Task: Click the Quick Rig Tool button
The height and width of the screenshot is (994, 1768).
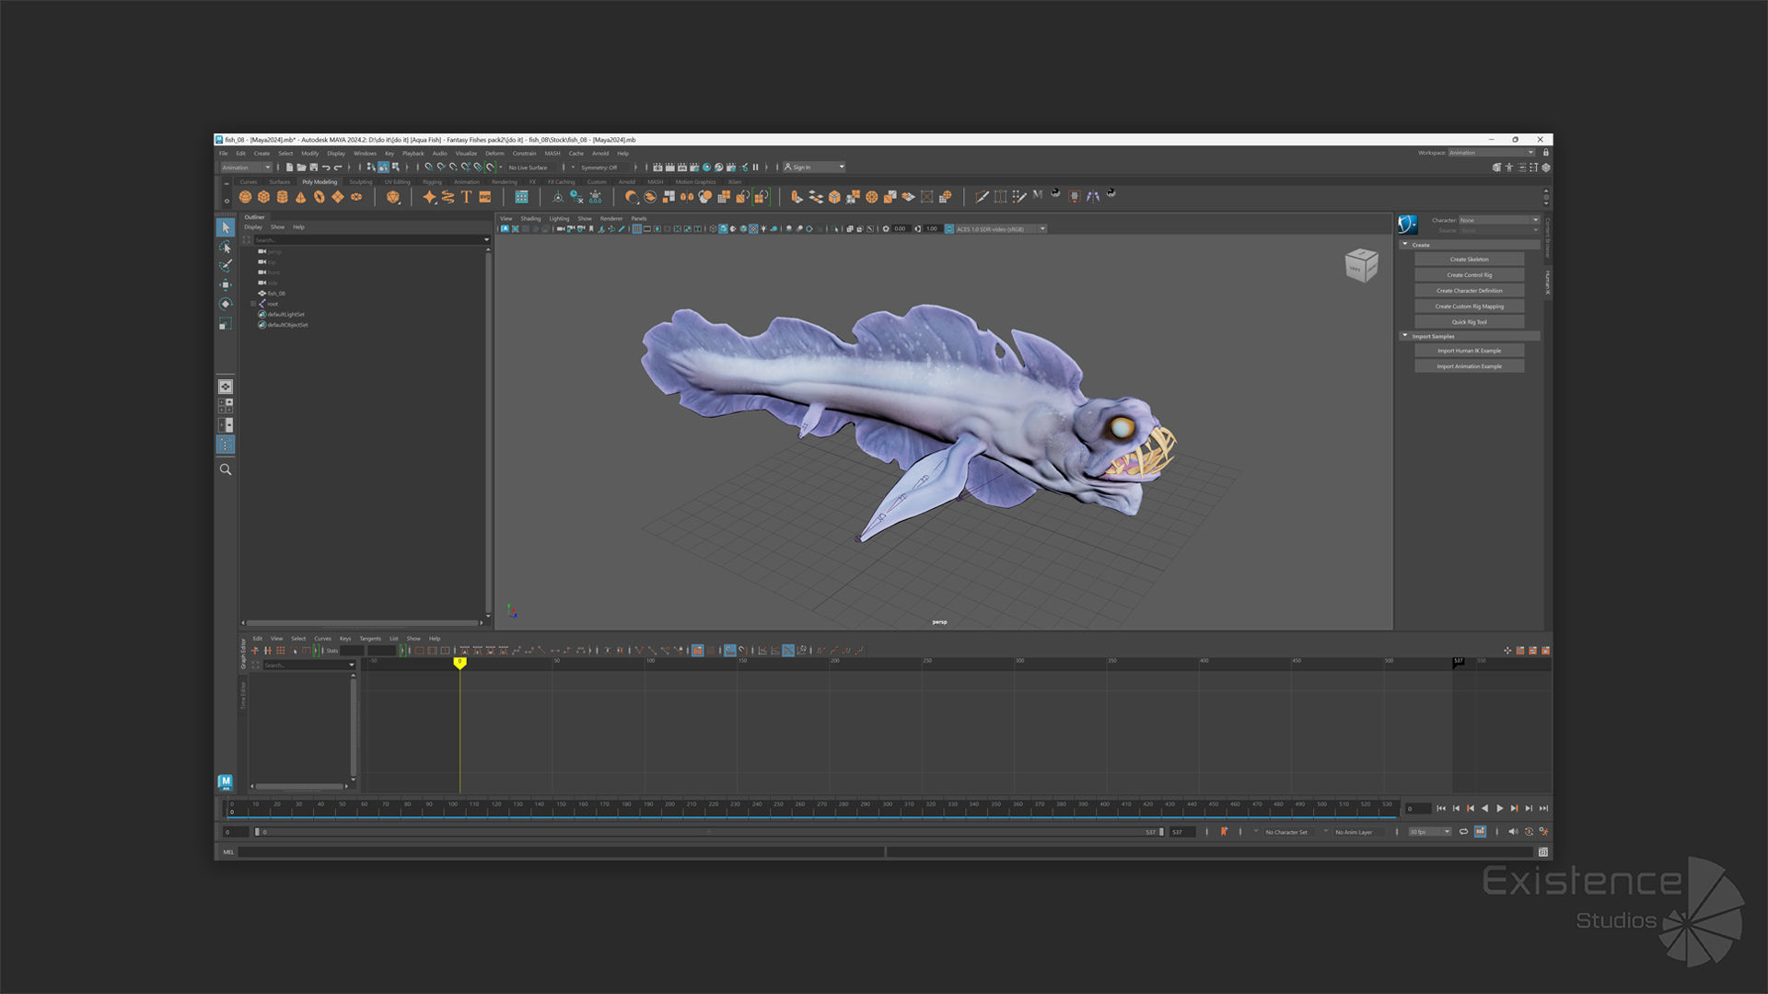Action: (1469, 322)
